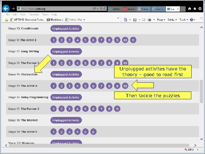
Task: Open puzzle 6 of Stage 19 The Artist 5
Action: [x=93, y=132]
